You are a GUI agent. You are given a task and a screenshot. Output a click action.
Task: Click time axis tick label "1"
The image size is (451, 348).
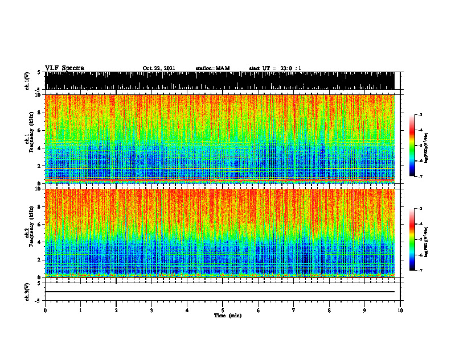pos(80,310)
